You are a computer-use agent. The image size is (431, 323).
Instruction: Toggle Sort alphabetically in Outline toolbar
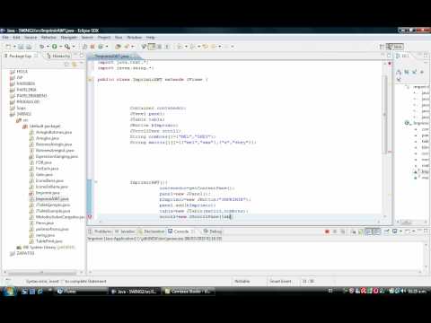[x=399, y=72]
